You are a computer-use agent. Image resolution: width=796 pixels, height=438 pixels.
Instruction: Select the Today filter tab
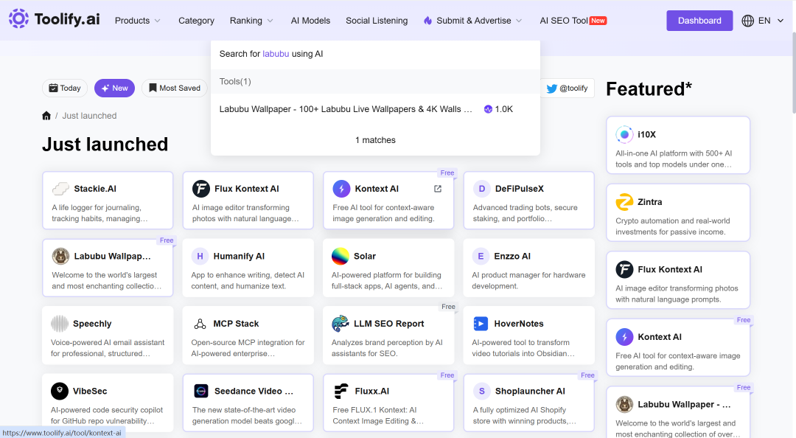65,88
